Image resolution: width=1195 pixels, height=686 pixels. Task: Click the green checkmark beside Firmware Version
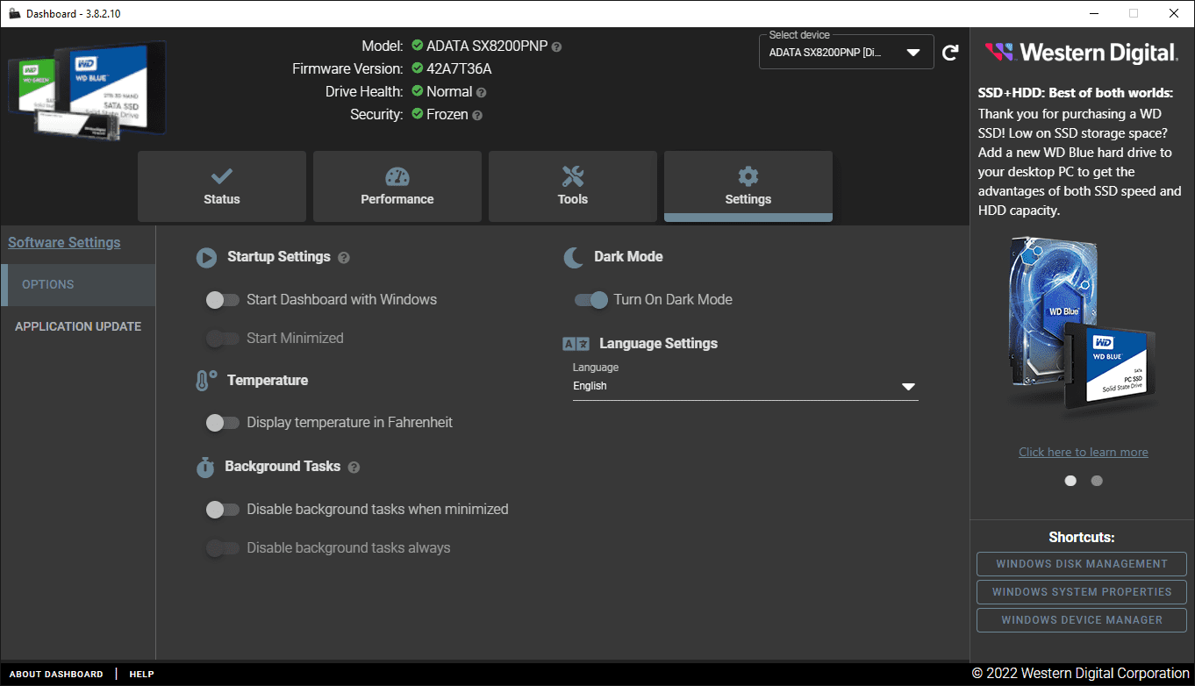coord(418,68)
